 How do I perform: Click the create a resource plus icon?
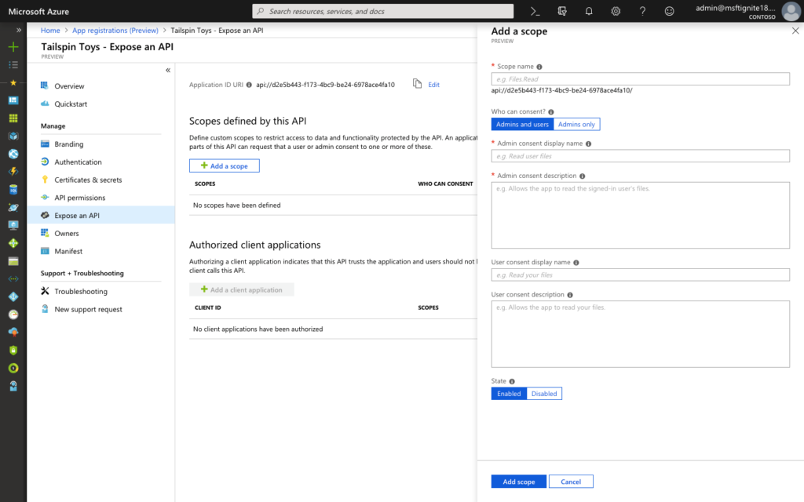(13, 47)
